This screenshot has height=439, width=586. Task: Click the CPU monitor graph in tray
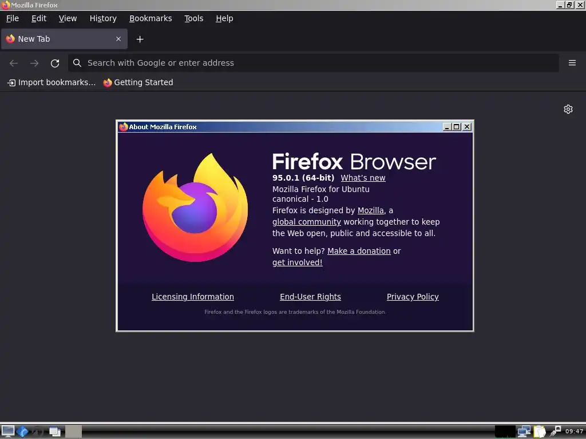coord(505,432)
